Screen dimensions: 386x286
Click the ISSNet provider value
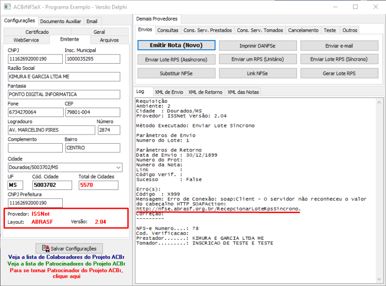41,214
